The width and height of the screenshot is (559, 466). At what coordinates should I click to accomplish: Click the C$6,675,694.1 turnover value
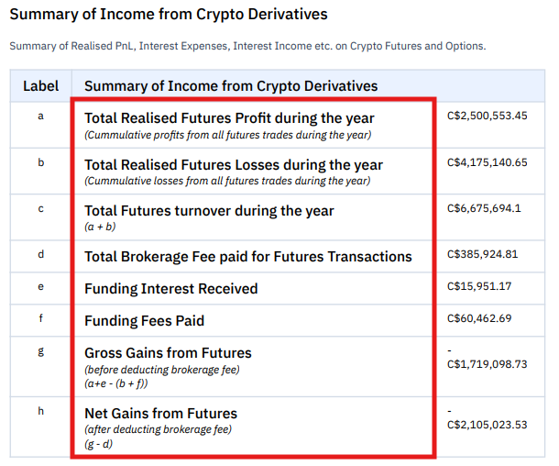pyautogui.click(x=484, y=208)
